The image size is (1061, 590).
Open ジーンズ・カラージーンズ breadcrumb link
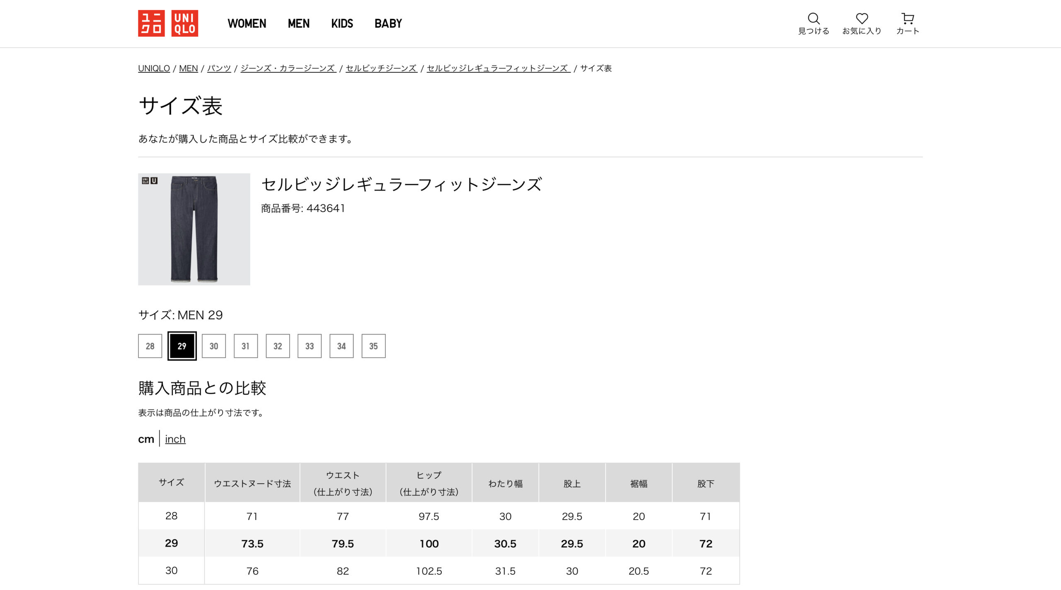288,68
